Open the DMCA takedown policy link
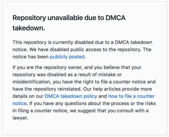 click(71, 96)
